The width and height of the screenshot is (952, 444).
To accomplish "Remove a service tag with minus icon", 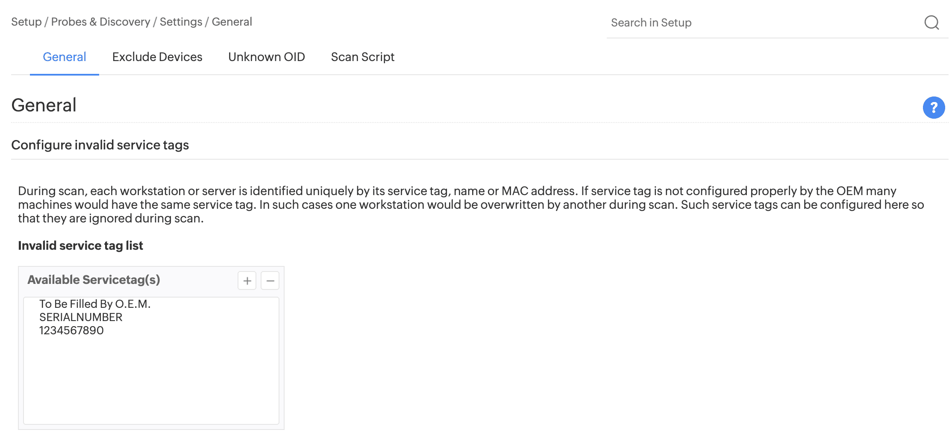I will tap(270, 281).
